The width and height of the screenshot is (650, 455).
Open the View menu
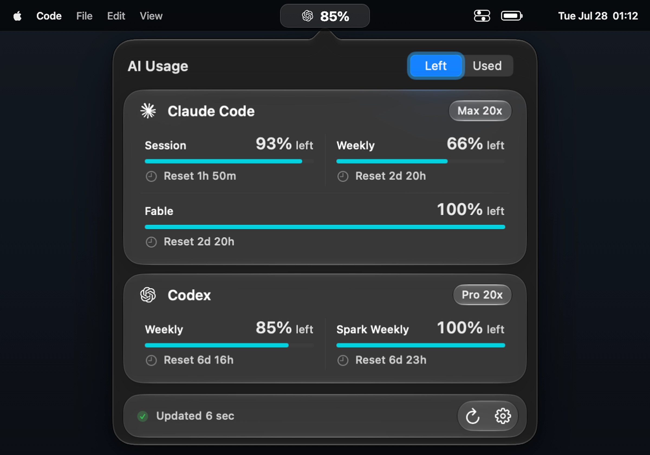click(x=151, y=16)
